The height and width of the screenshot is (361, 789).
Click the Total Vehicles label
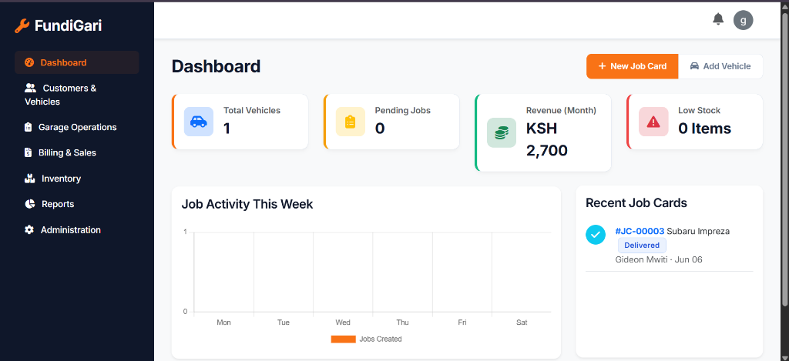click(252, 110)
